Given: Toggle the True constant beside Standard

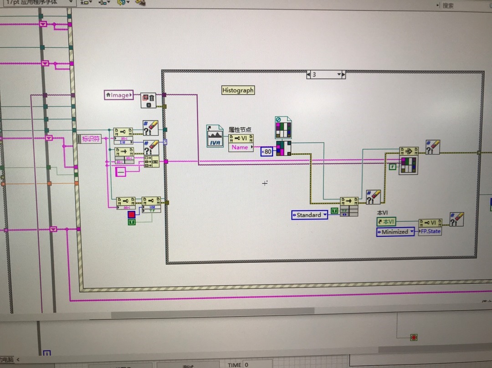Looking at the screenshot, I should [x=334, y=211].
